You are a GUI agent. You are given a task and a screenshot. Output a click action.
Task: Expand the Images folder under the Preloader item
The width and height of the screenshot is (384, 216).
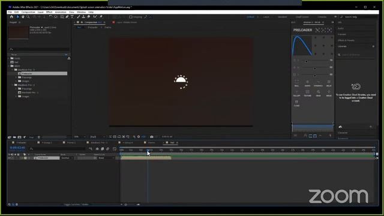(x=16, y=81)
